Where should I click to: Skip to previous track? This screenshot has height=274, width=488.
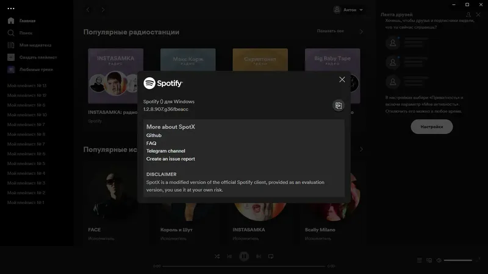(229, 256)
